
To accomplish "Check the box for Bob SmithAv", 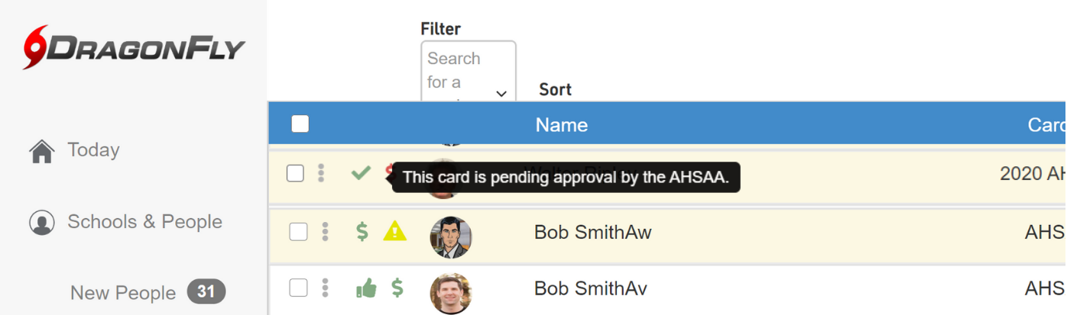I will coord(298,288).
